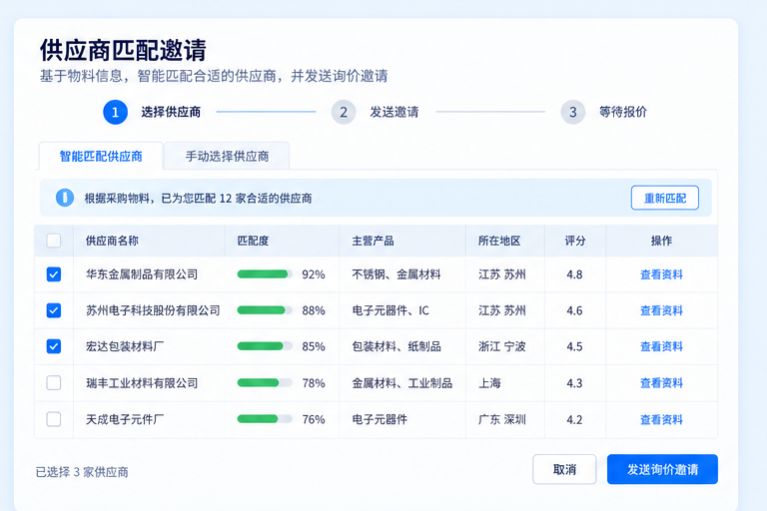Open 查看资料 for 宏达包装材料厂
This screenshot has height=511, width=767.
point(661,346)
